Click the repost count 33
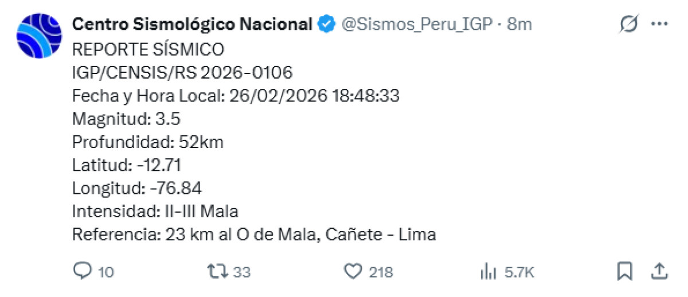688x297 pixels. click(242, 272)
